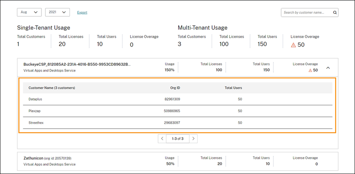Click the search magnifier icon

(335, 12)
